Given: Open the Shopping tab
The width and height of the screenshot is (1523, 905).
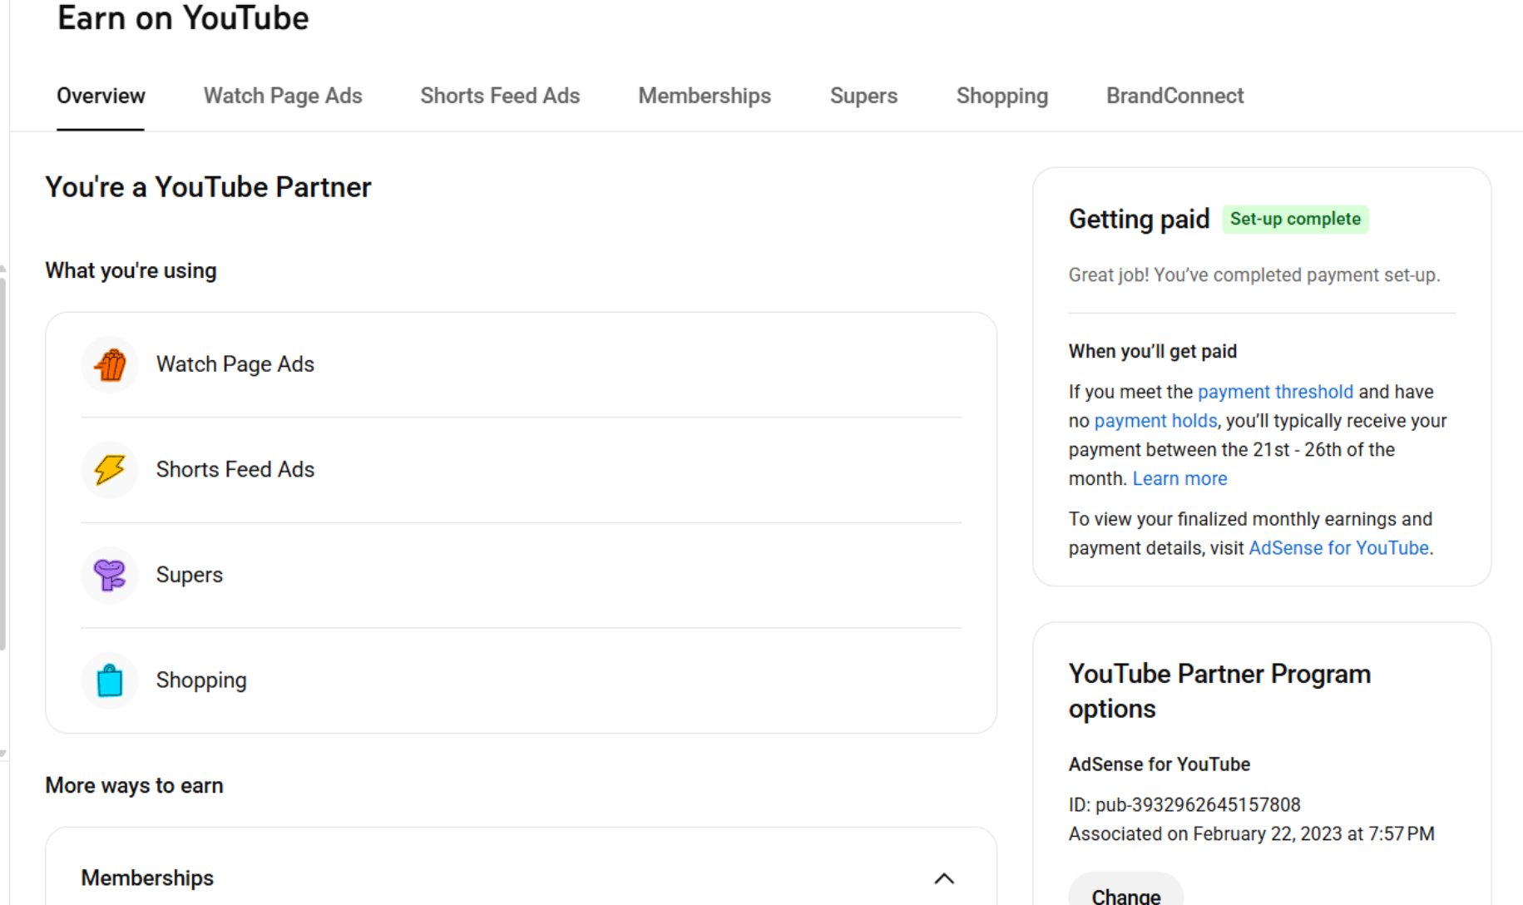Looking at the screenshot, I should click(x=1001, y=96).
